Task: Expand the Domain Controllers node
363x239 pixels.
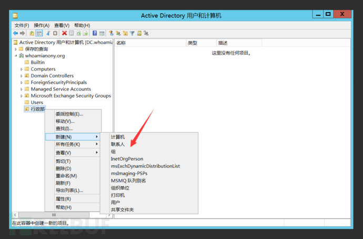Action: coord(21,76)
